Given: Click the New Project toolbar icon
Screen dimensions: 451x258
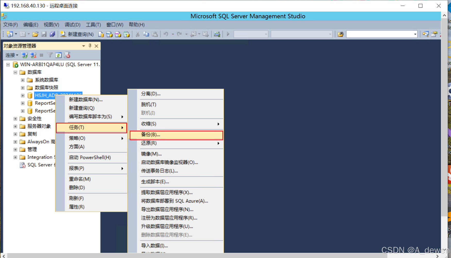Looking at the screenshot, I should [x=10, y=34].
